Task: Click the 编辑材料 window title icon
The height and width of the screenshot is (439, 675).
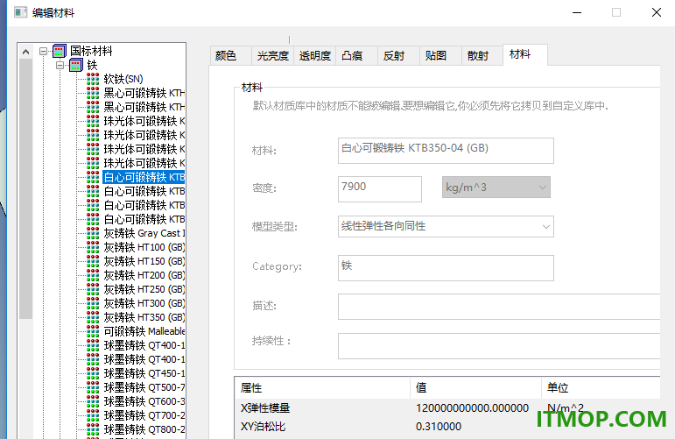Action: 20,12
